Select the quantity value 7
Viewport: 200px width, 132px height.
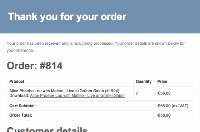[x=137, y=93]
